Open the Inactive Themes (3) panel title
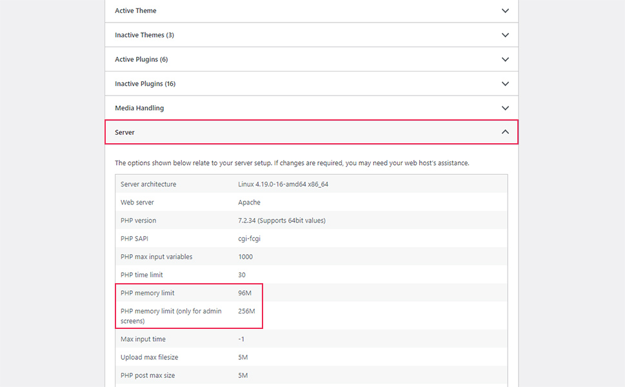 tap(144, 35)
